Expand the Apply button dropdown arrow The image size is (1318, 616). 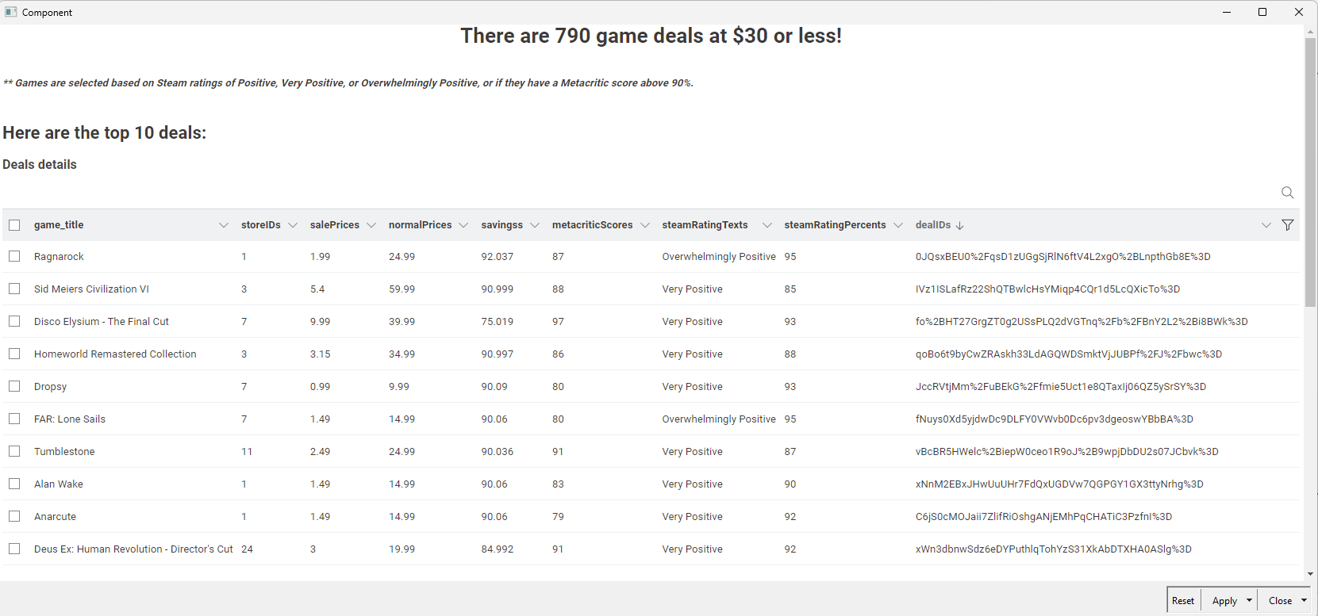pyautogui.click(x=1249, y=600)
